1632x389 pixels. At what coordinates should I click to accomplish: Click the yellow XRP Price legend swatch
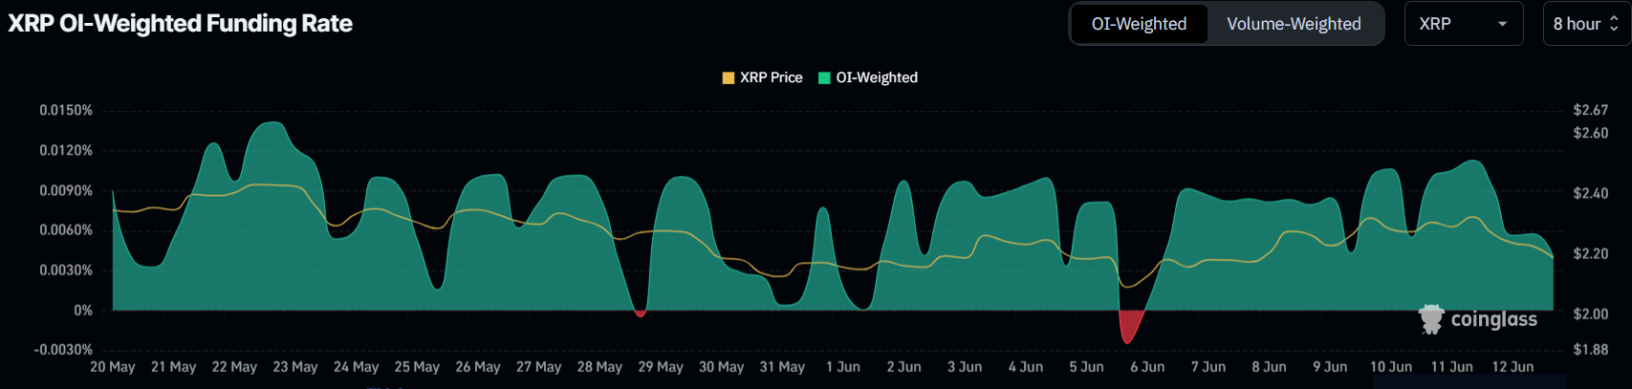point(729,77)
